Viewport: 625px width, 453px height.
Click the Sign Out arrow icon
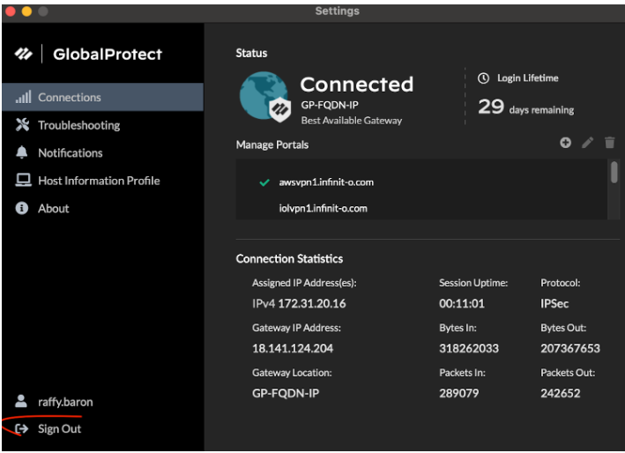point(21,428)
